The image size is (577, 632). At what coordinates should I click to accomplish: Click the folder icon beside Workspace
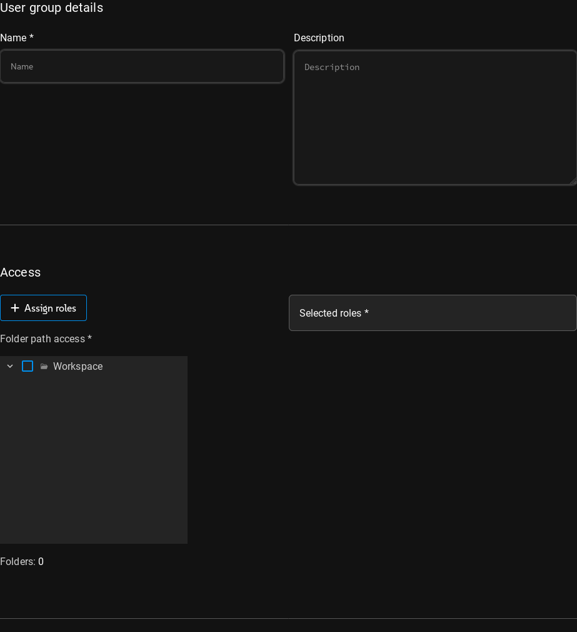tap(44, 367)
